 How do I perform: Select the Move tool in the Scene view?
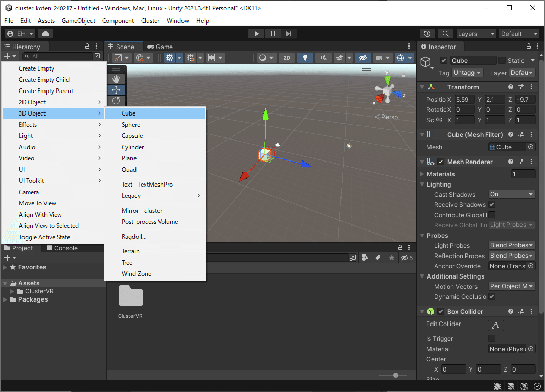(x=116, y=90)
